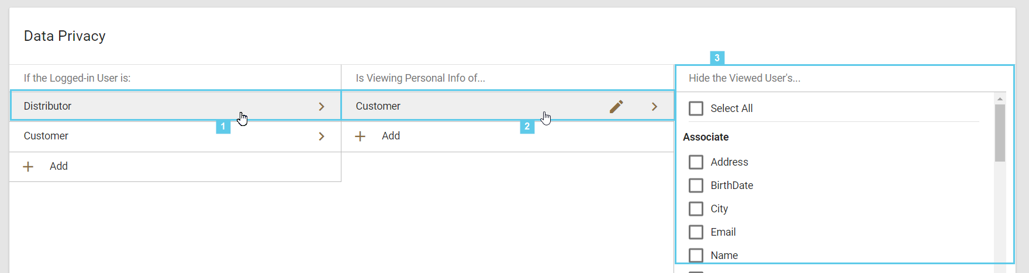Select Distributor in the Logged-in User list

48,106
